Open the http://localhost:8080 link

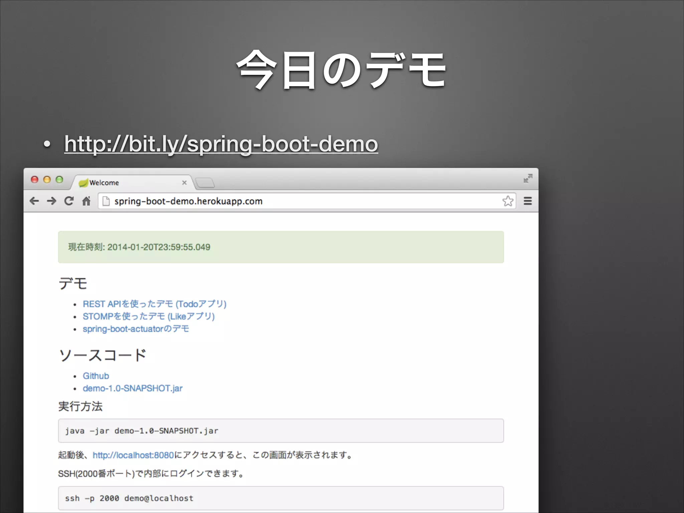[x=133, y=455]
